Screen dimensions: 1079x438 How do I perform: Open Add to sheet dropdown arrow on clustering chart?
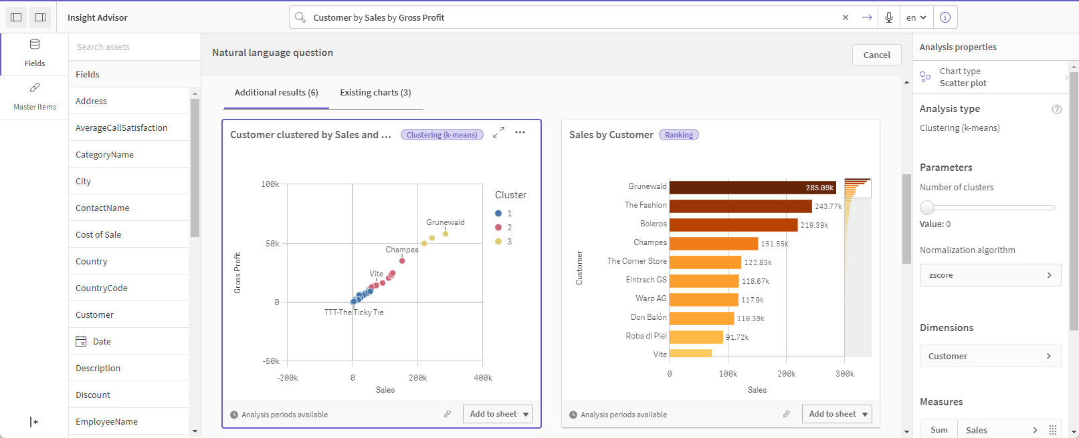[526, 414]
